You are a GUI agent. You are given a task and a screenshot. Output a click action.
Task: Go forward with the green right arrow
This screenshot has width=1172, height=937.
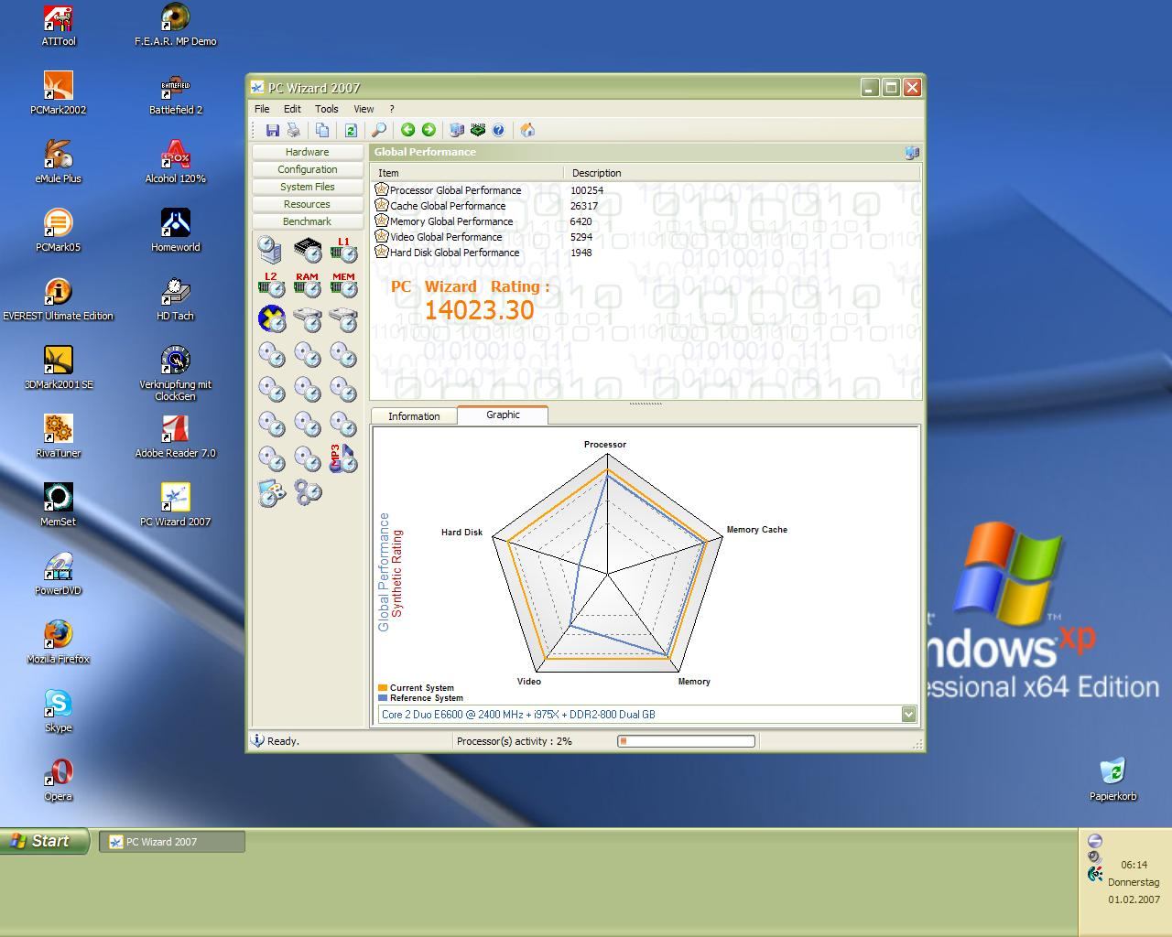pos(429,130)
